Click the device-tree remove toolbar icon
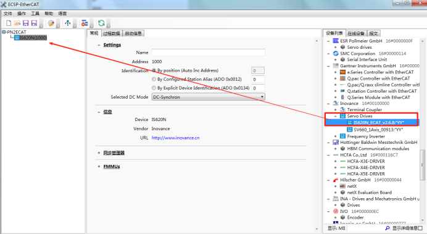This screenshot has width=427, height=234. (85, 23)
